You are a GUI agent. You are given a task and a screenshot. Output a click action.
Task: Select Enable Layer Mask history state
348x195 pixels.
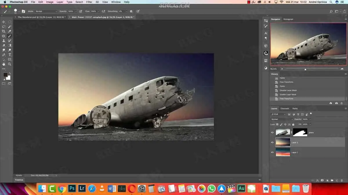pyautogui.click(x=288, y=94)
